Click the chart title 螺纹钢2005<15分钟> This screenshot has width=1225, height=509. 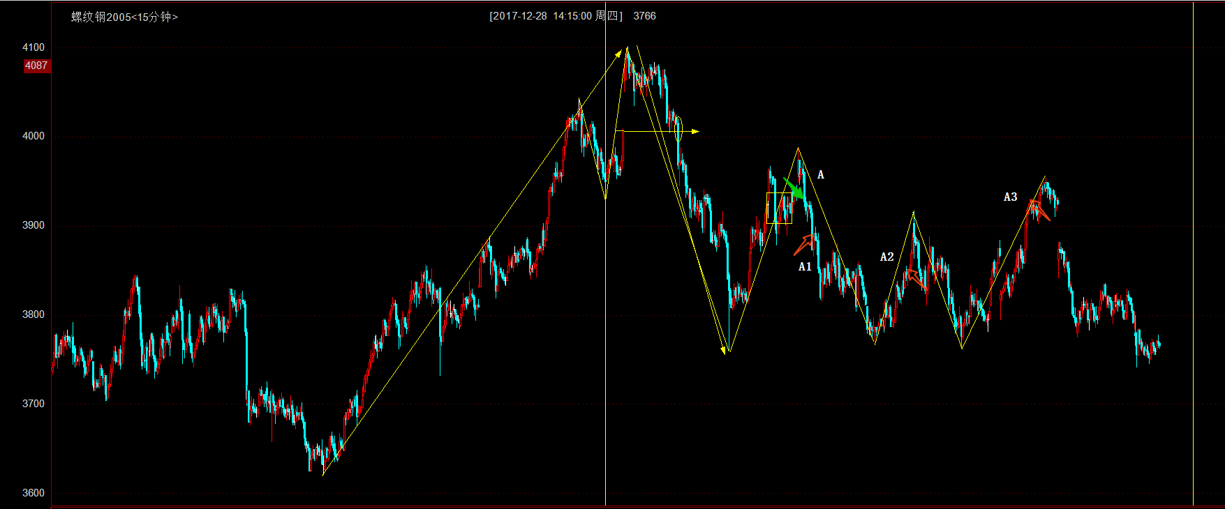[x=124, y=17]
